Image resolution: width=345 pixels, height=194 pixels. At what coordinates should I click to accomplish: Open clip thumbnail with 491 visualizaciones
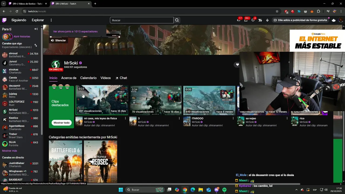coord(102,100)
